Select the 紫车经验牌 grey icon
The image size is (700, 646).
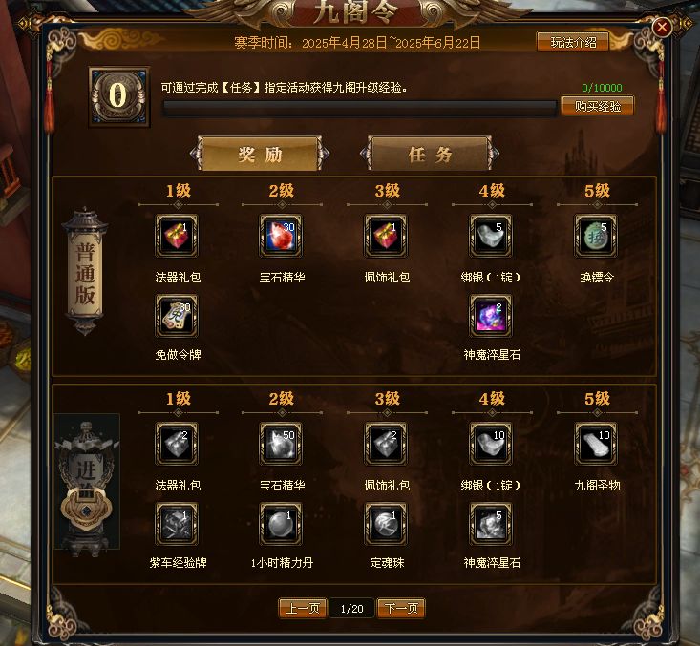coord(177,524)
